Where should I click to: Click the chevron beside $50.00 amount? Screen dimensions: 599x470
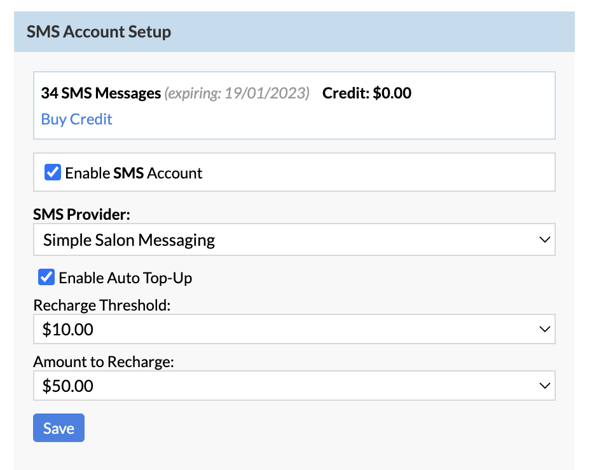[x=544, y=385]
